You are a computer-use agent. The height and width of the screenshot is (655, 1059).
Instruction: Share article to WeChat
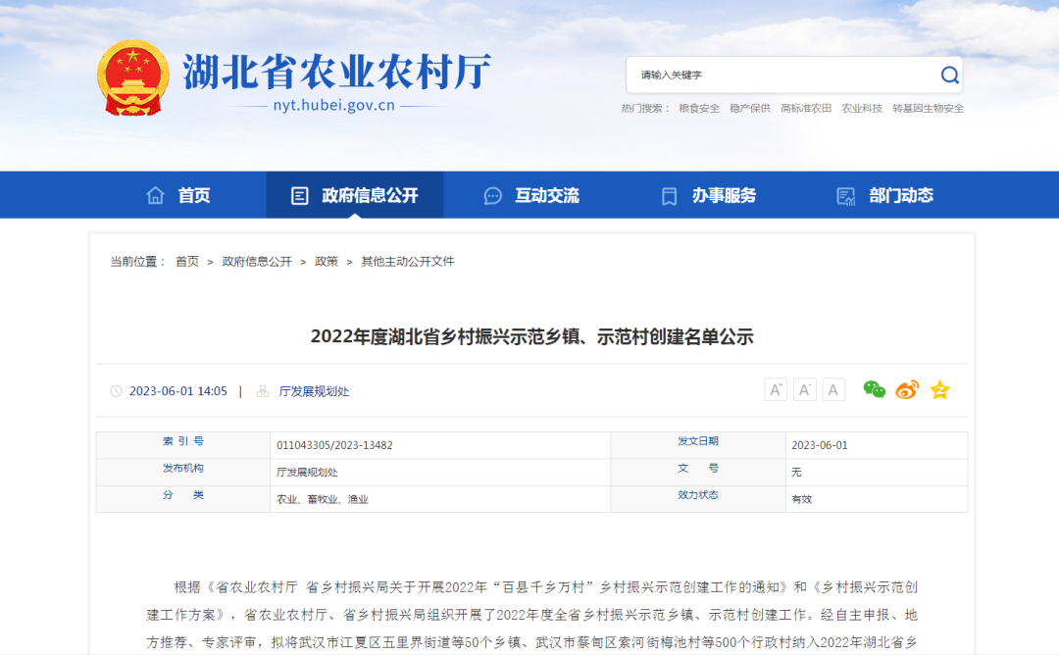click(x=874, y=389)
